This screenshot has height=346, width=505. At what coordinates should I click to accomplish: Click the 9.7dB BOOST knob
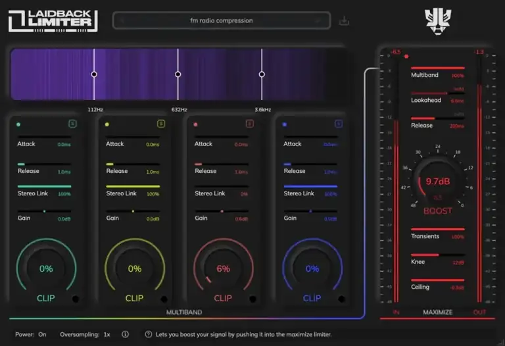tap(438, 182)
